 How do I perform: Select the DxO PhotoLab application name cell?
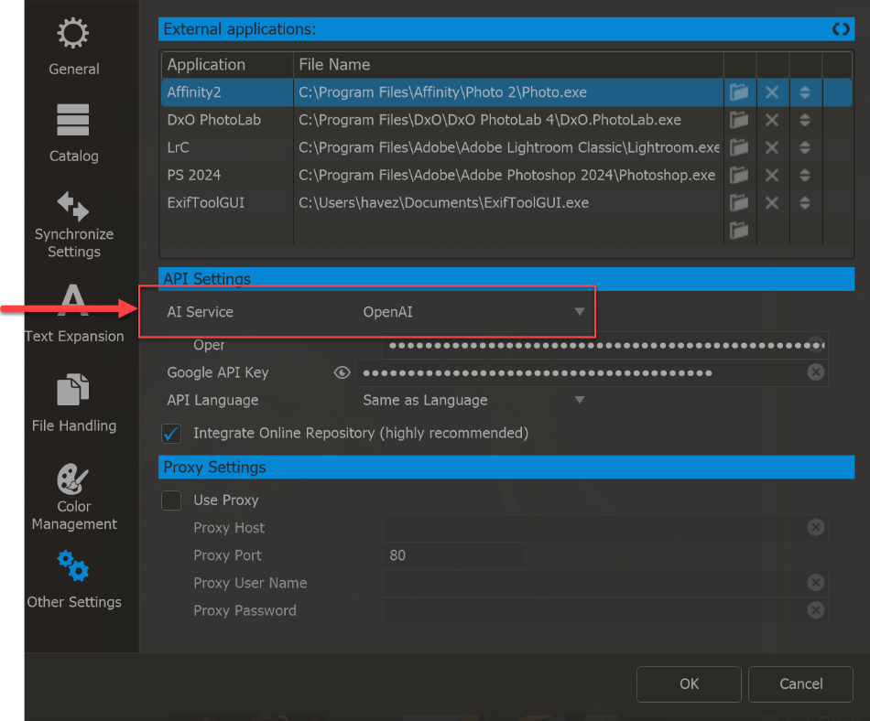227,120
